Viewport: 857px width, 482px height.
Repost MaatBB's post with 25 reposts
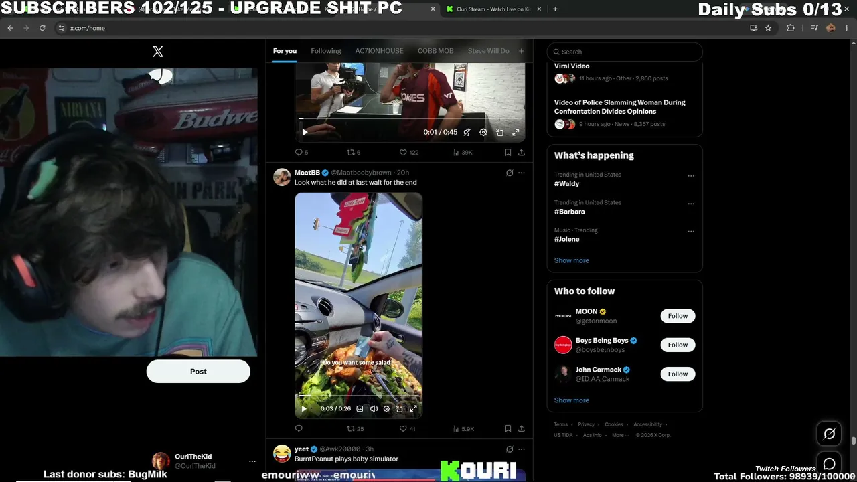355,429
